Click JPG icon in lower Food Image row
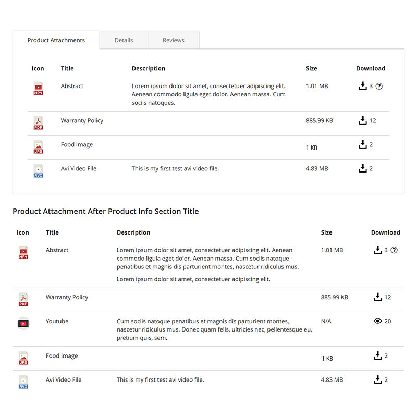 coord(23,358)
